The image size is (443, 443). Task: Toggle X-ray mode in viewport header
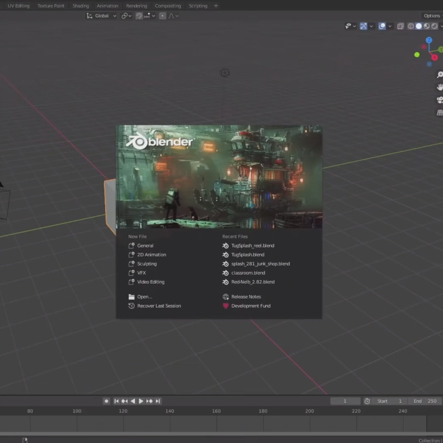click(400, 26)
